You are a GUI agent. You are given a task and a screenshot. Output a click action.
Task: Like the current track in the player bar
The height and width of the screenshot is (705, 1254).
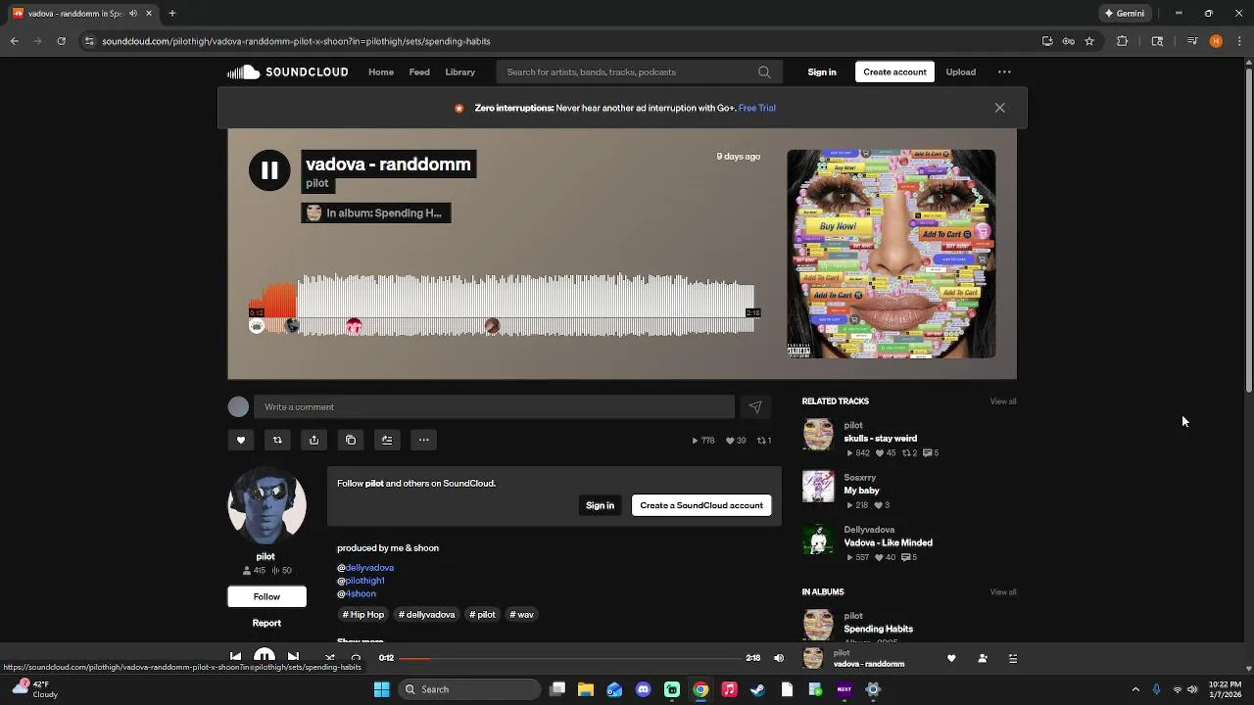[x=951, y=658]
